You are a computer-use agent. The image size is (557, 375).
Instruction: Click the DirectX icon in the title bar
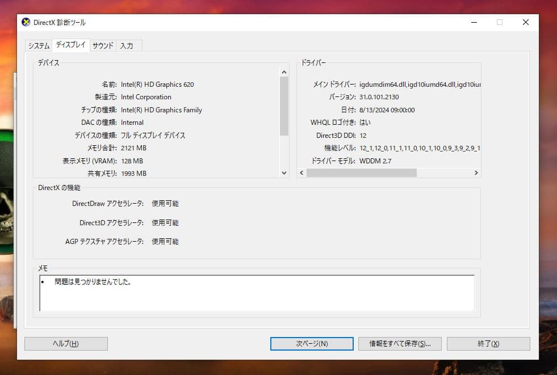coord(25,22)
